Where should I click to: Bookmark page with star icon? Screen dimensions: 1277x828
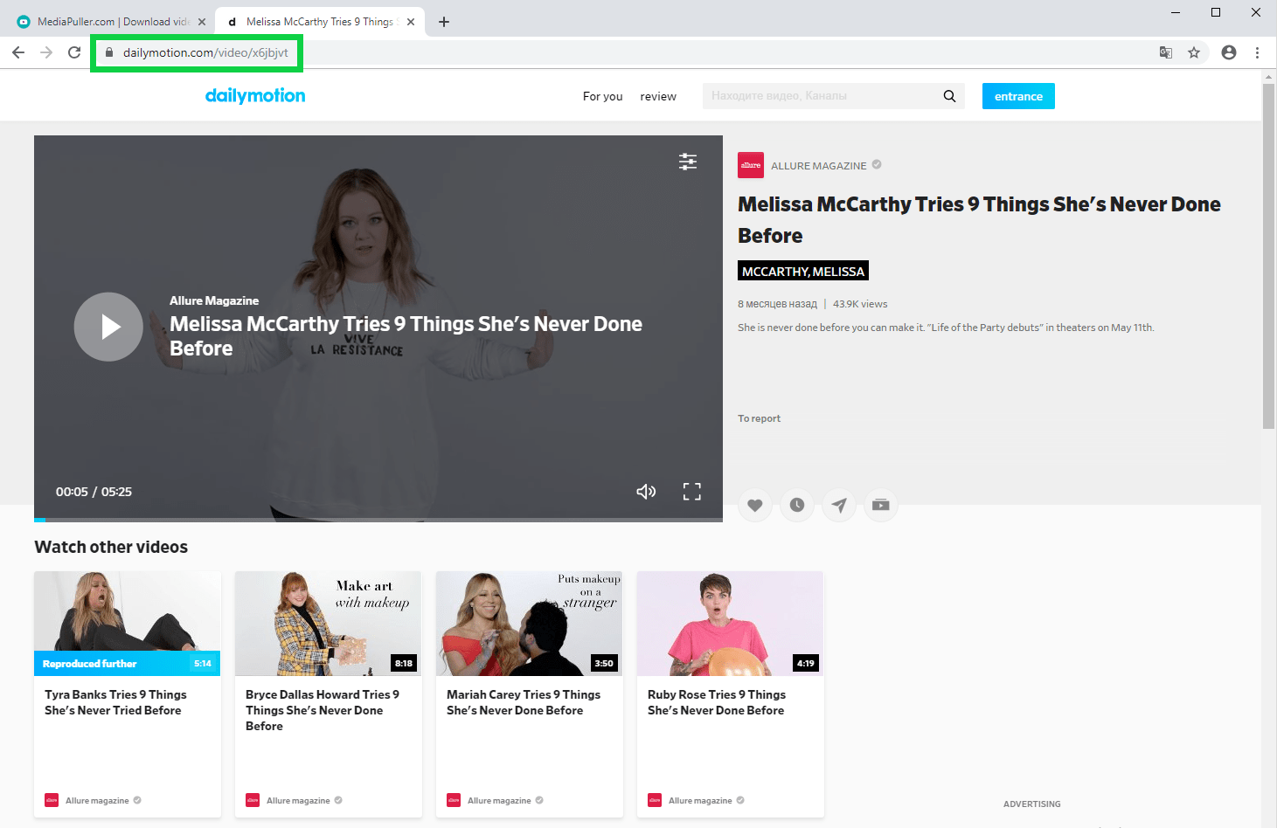1194,52
